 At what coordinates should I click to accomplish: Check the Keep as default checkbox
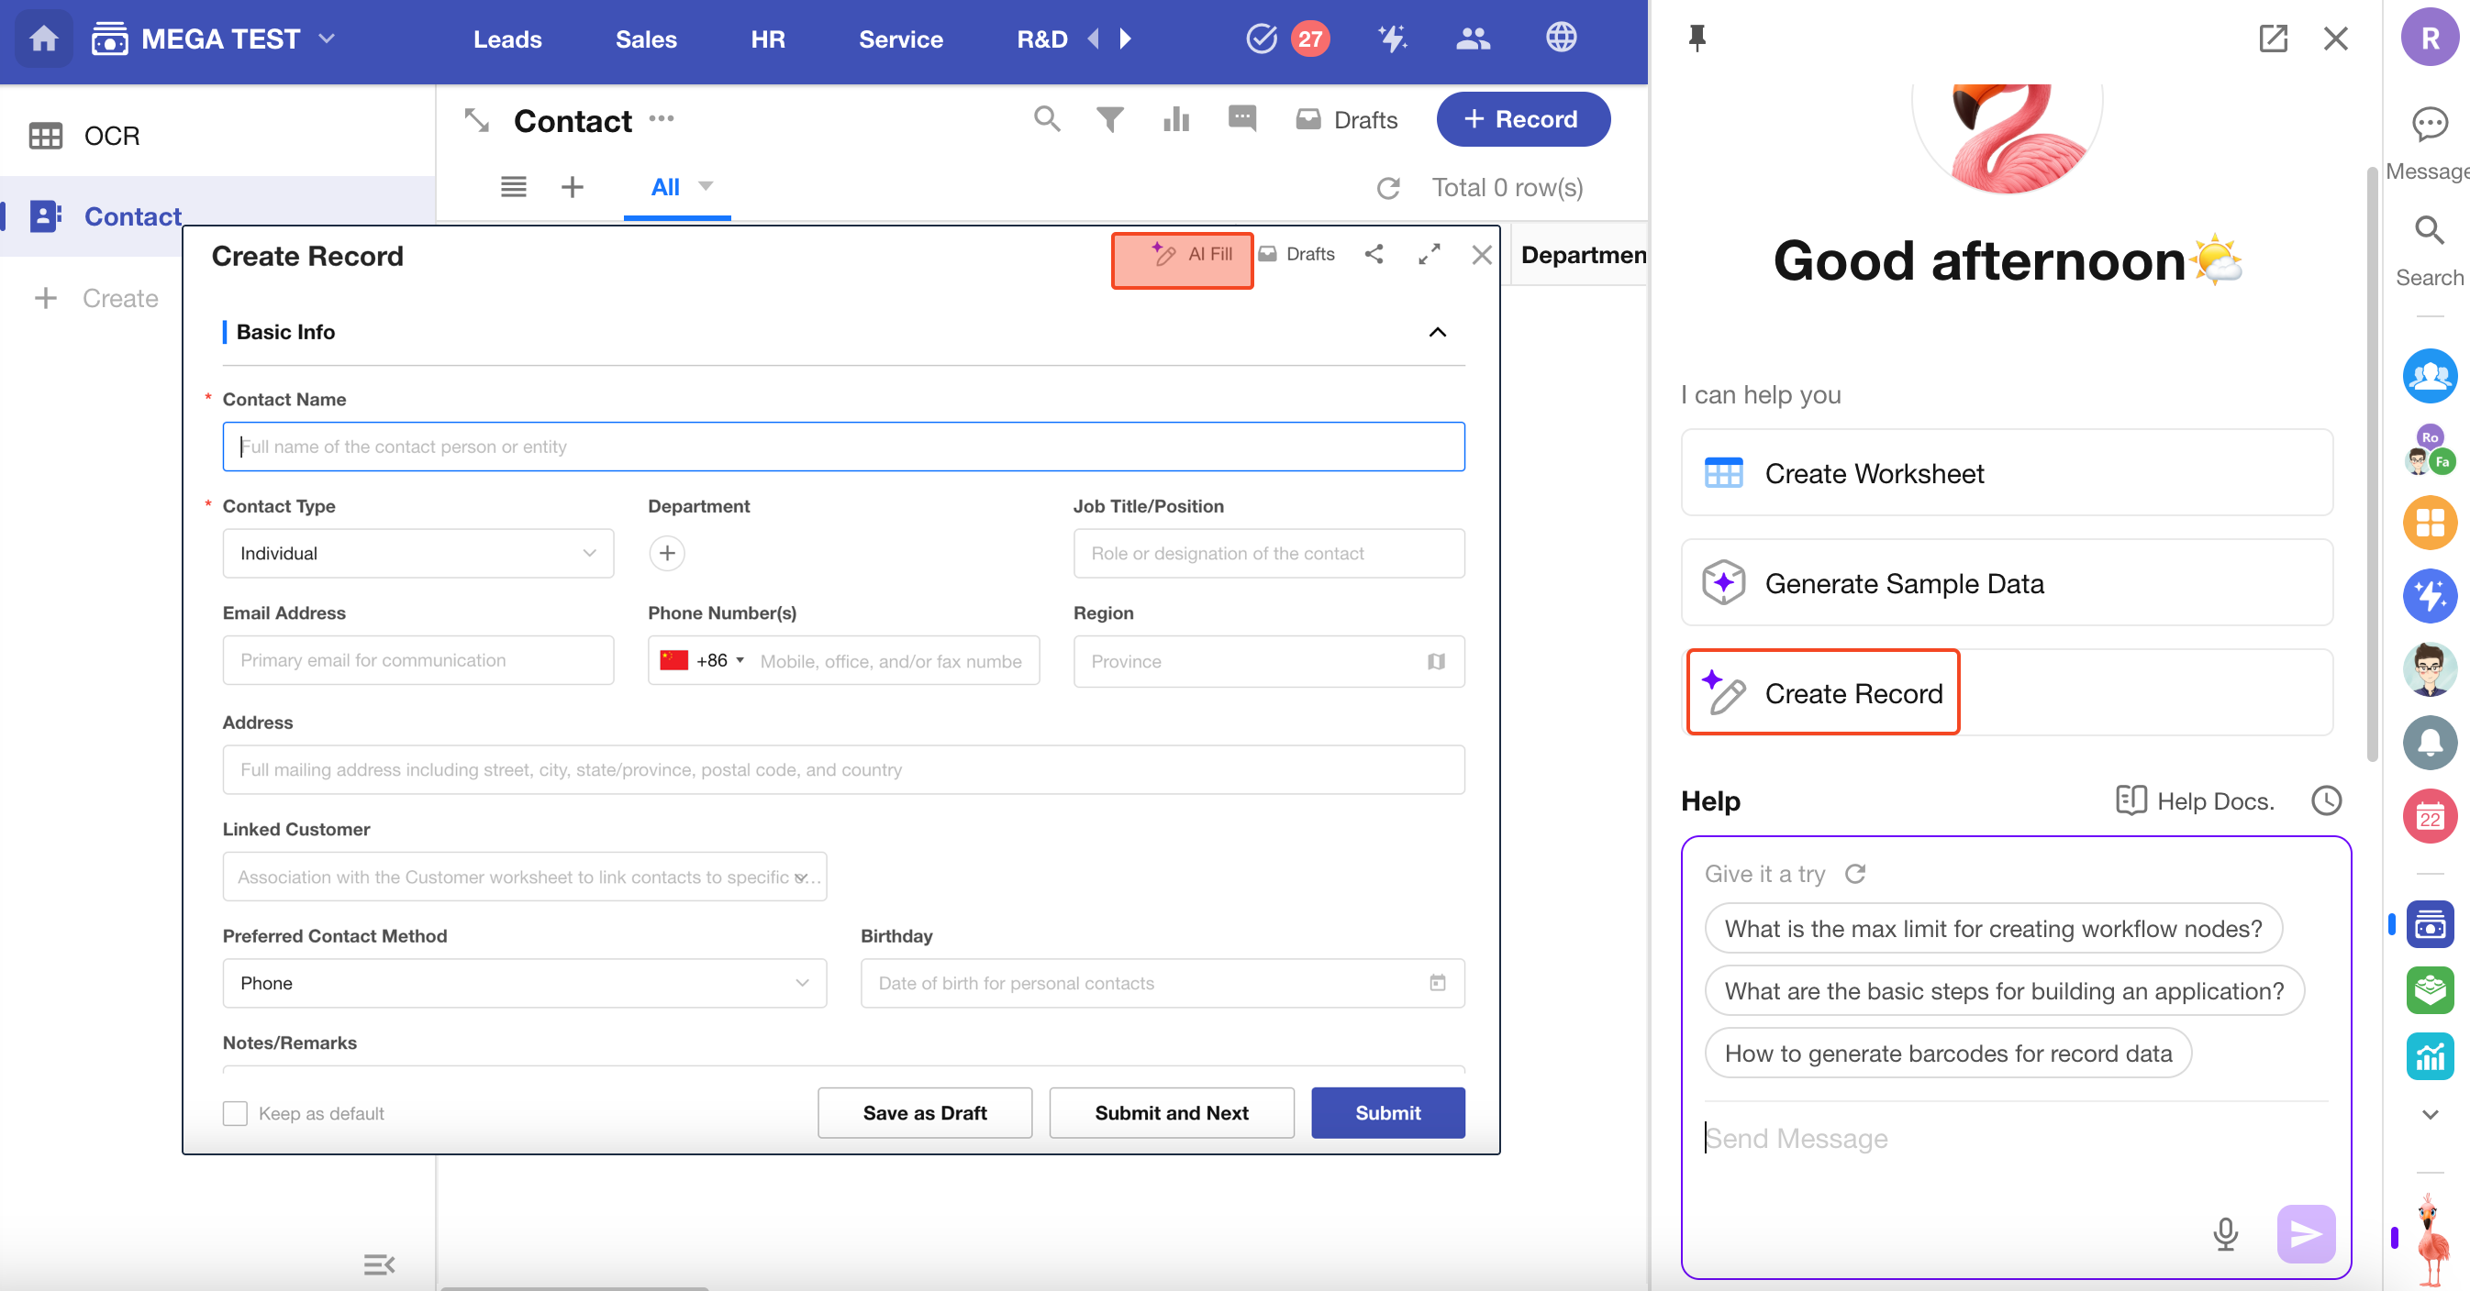pyautogui.click(x=235, y=1113)
